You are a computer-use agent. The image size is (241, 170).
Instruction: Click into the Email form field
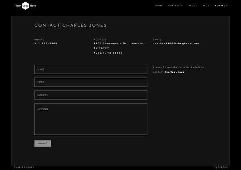point(91,82)
